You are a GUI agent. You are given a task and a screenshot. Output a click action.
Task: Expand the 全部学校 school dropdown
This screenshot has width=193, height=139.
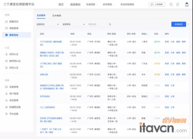pos(74,24)
